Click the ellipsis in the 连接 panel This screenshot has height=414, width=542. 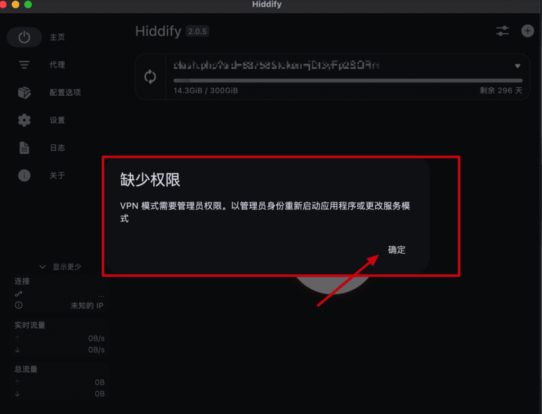[x=101, y=296]
